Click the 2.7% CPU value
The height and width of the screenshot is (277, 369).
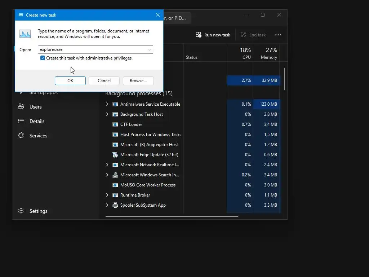tap(246, 80)
